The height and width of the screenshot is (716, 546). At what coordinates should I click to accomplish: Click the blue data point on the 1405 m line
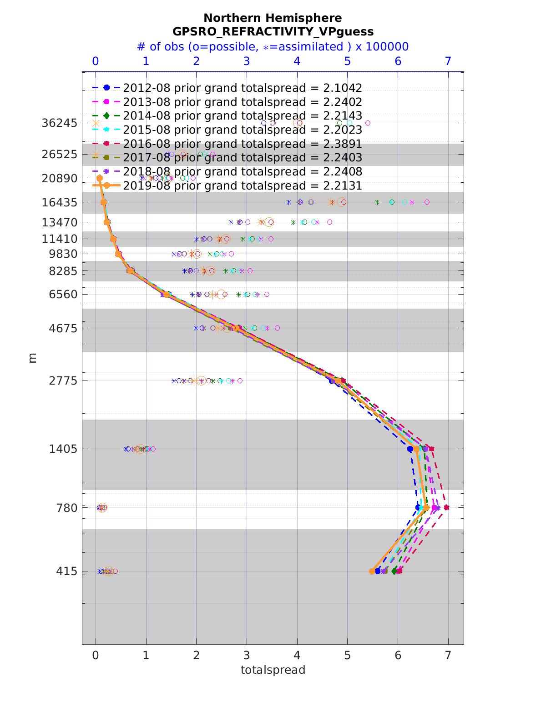(410, 449)
